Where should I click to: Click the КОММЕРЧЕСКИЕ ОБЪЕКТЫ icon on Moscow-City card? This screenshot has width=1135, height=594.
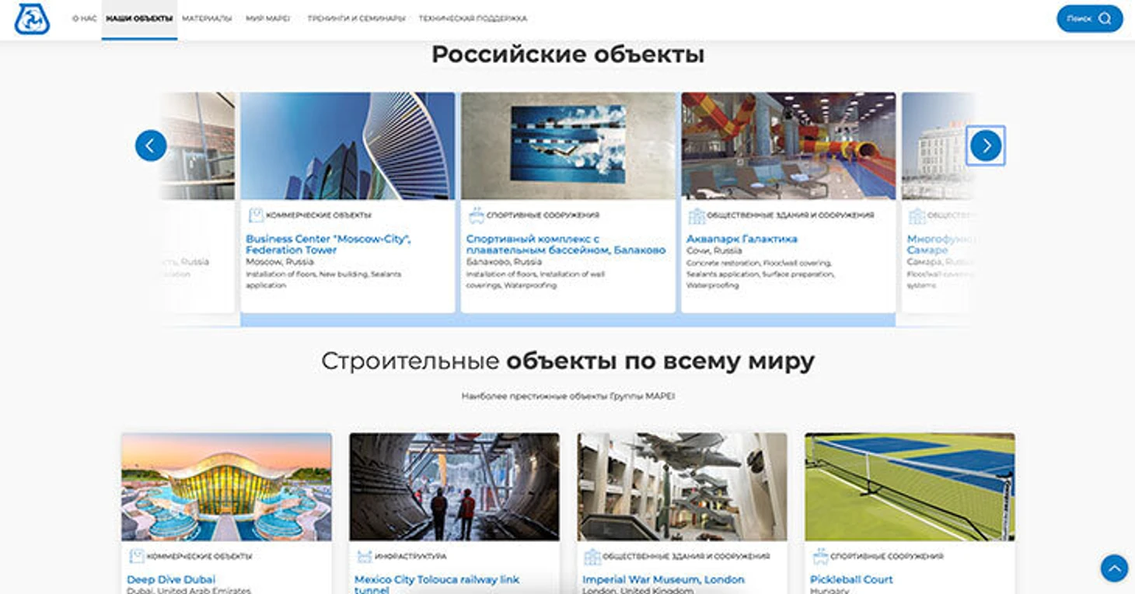point(256,215)
